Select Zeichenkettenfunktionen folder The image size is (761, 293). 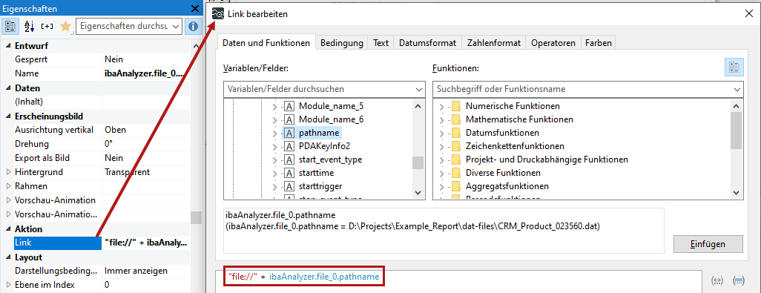[515, 146]
